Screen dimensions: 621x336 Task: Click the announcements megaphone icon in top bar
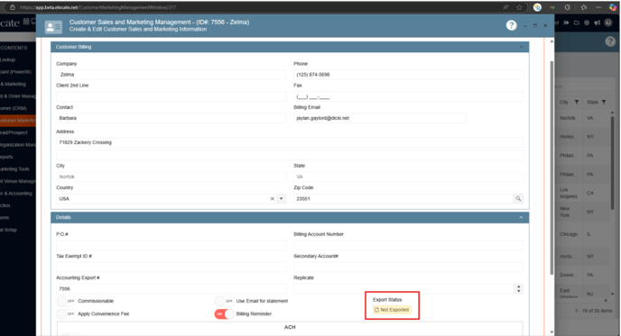coord(597,23)
